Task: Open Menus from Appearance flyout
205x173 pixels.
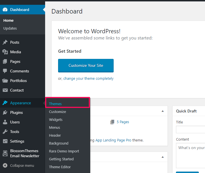Action: click(x=54, y=128)
